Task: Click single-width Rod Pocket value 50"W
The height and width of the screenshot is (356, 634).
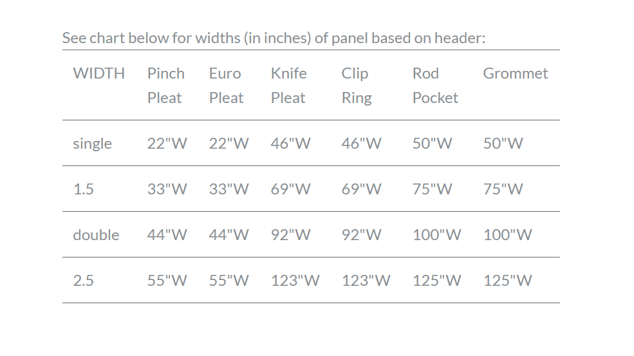Action: pos(433,144)
